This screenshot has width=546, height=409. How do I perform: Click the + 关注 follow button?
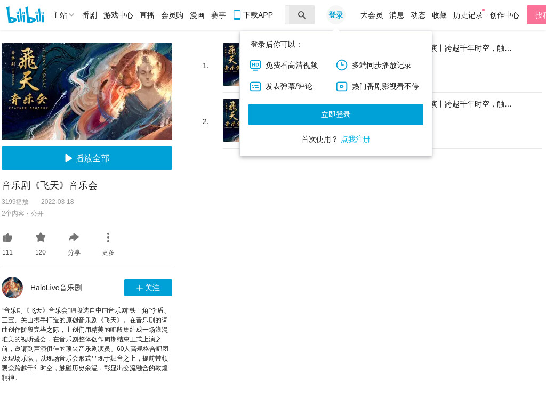coord(148,288)
